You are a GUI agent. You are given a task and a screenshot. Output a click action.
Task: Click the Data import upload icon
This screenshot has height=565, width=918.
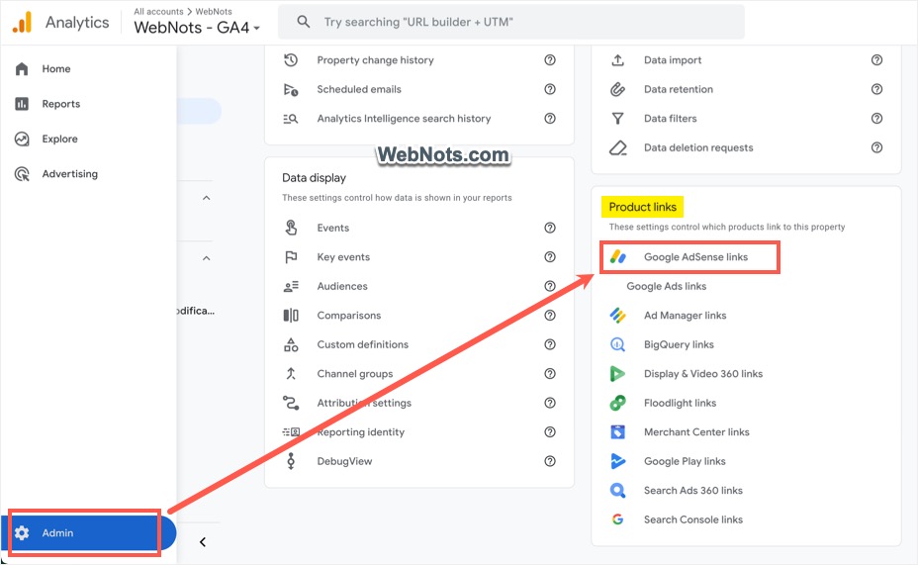(x=617, y=60)
